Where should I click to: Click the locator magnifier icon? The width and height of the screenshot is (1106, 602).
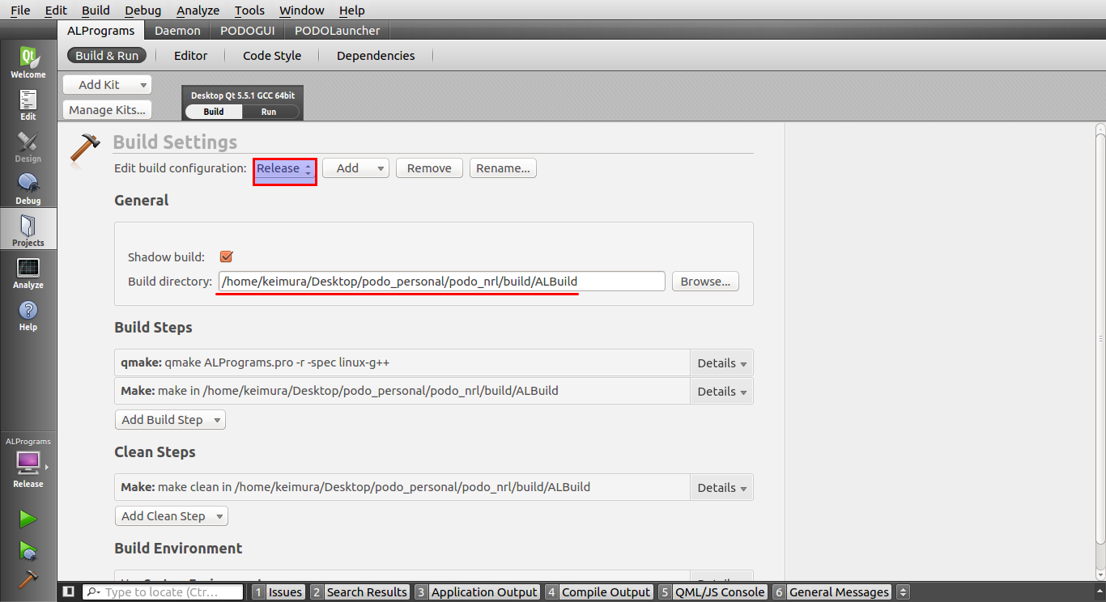tap(93, 592)
